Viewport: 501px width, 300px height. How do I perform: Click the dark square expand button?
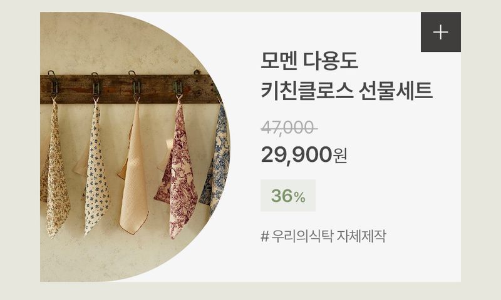441,32
